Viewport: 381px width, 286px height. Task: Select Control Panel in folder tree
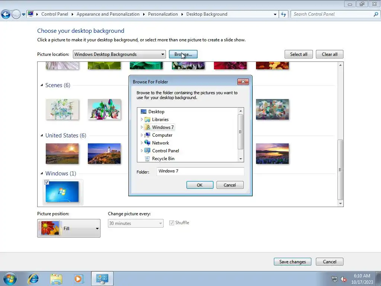pyautogui.click(x=166, y=150)
